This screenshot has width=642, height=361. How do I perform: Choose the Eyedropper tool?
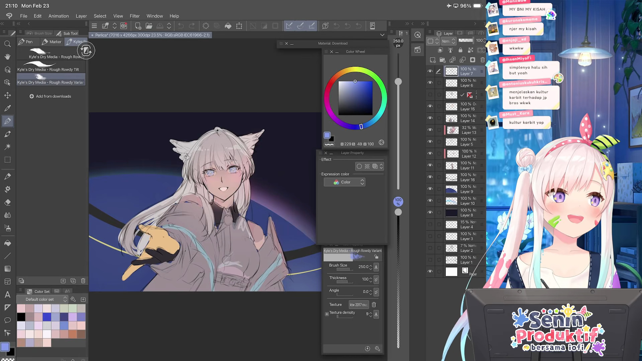7,108
